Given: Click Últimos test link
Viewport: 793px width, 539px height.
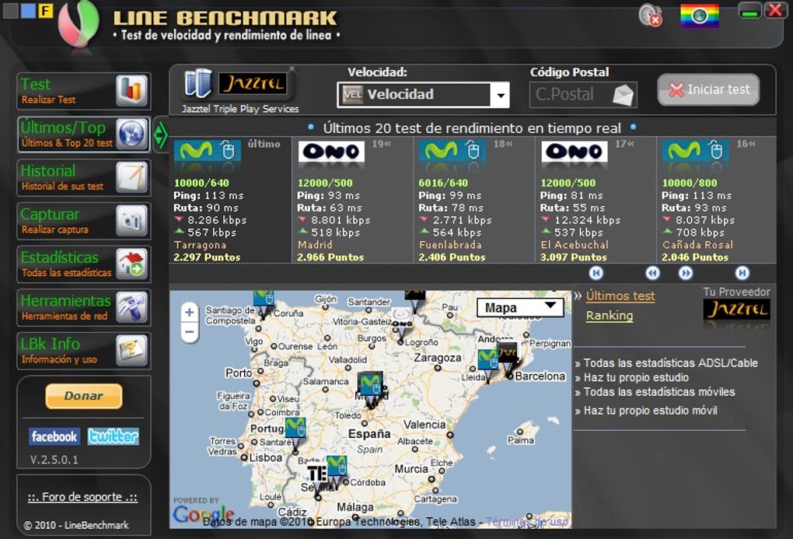Looking at the screenshot, I should coord(620,296).
